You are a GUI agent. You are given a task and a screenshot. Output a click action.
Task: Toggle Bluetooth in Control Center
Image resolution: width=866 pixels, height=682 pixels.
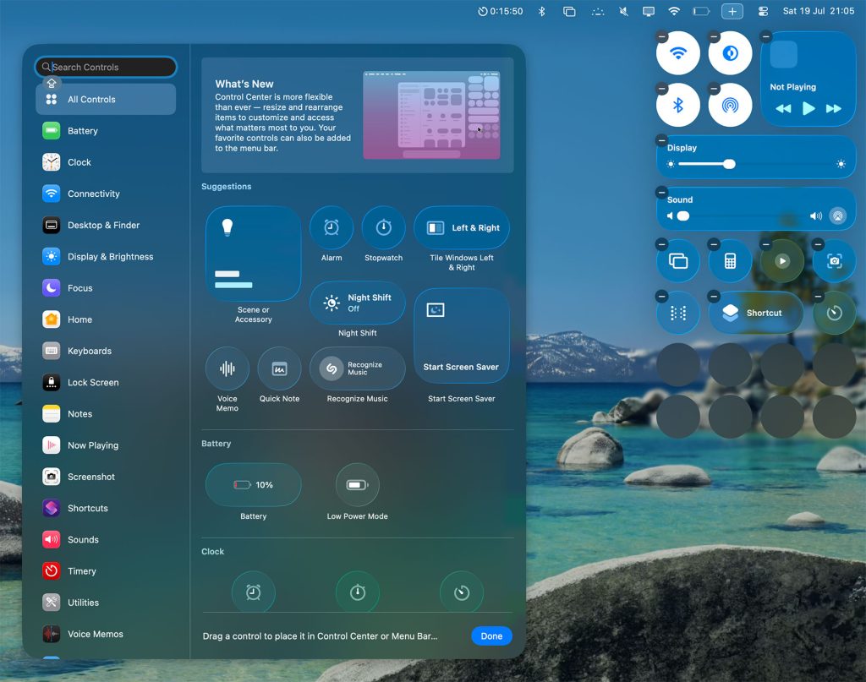point(678,106)
